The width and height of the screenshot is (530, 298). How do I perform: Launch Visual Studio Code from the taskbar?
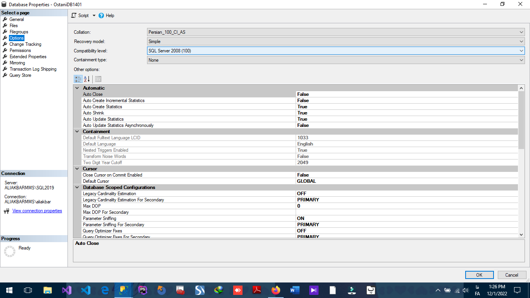click(86, 290)
